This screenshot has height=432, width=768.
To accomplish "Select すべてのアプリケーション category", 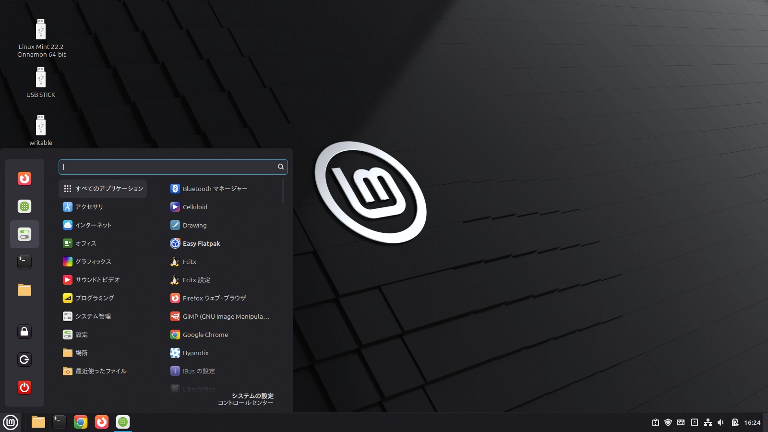I will pyautogui.click(x=103, y=189).
